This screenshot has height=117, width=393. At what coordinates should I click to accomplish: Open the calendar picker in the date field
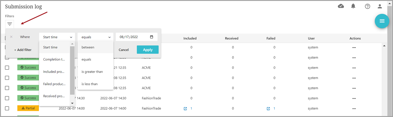pos(152,37)
